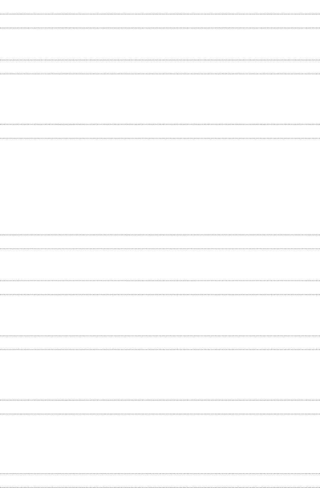The image size is (320, 488).
Task: Click the bottommost dotted horizontal line
Action: [x=160, y=487]
